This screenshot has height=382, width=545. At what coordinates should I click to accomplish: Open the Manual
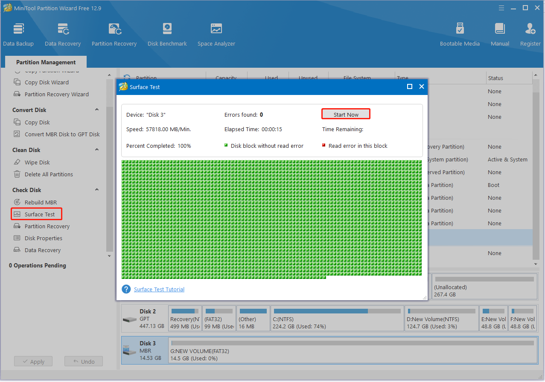[x=500, y=35]
